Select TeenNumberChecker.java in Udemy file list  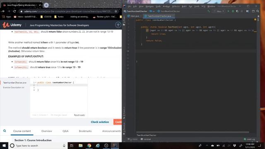15,83
